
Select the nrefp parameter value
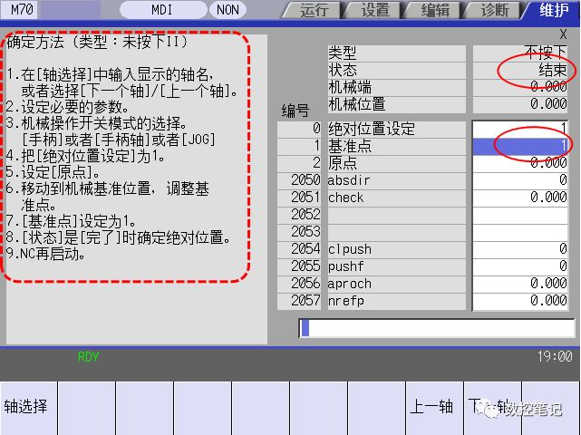[x=521, y=301]
